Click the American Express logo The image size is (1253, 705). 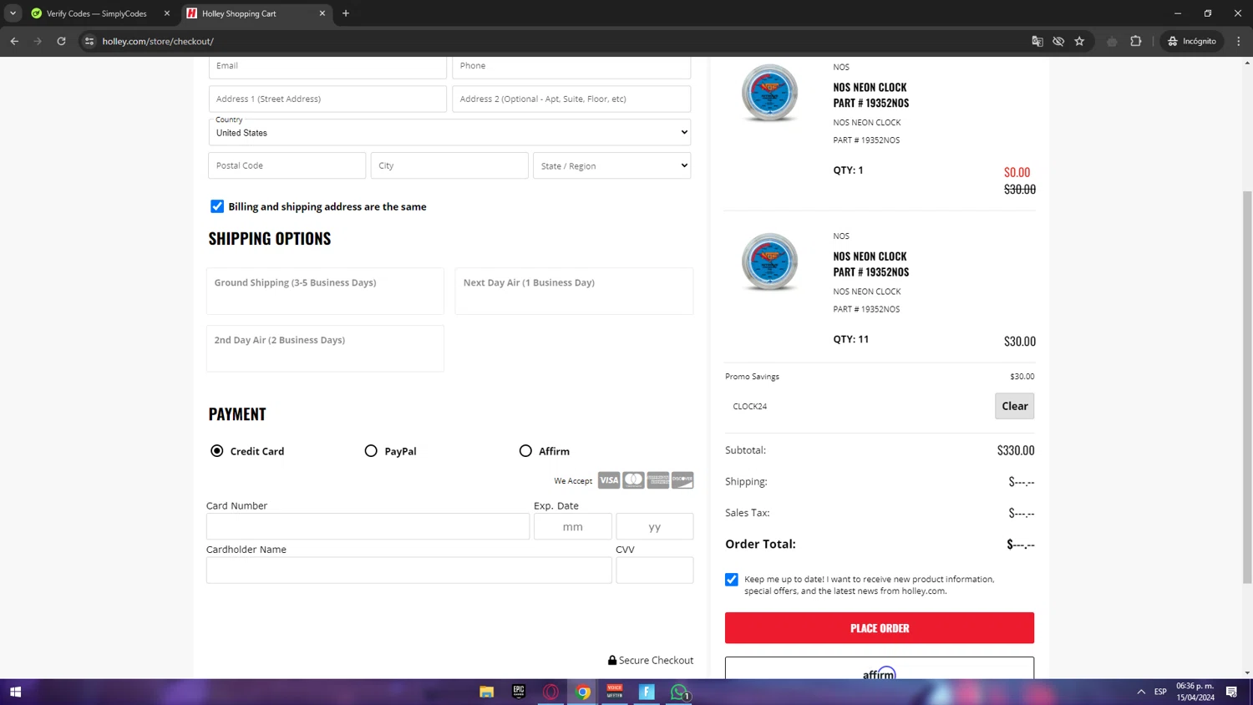(658, 480)
